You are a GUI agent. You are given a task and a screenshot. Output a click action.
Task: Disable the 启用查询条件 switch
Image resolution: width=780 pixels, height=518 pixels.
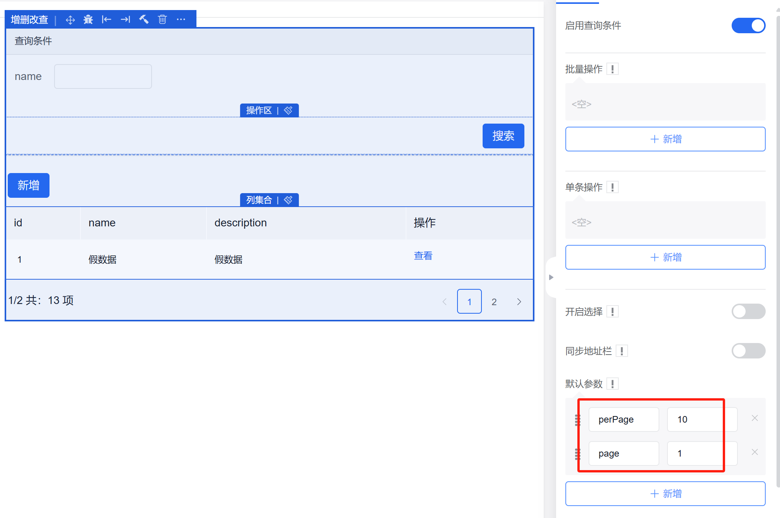[x=748, y=26]
